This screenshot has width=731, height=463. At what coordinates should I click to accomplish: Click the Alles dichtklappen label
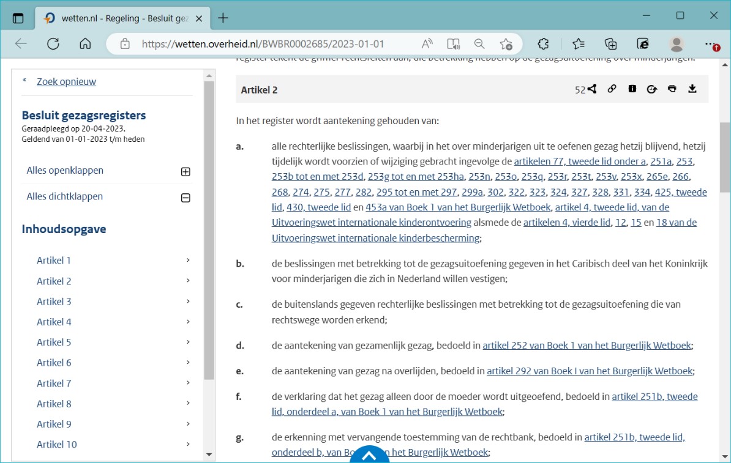pyautogui.click(x=64, y=196)
